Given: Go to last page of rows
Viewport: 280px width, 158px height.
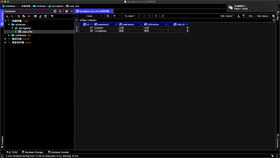Looking at the screenshot, I should point(101,16).
